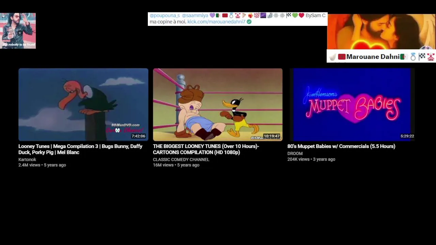Click the 10:19:47 duration badge
Image resolution: width=436 pixels, height=245 pixels.
point(272,136)
